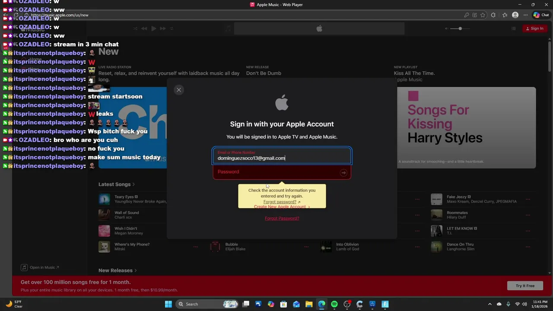Open more options for Roommates
The height and width of the screenshot is (311, 553).
coord(528,215)
